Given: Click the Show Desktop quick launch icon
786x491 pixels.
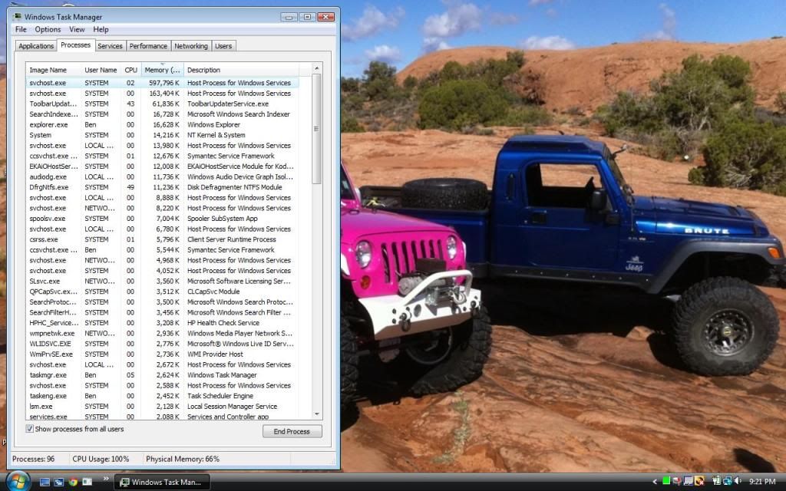Looking at the screenshot, I should pyautogui.click(x=45, y=482).
